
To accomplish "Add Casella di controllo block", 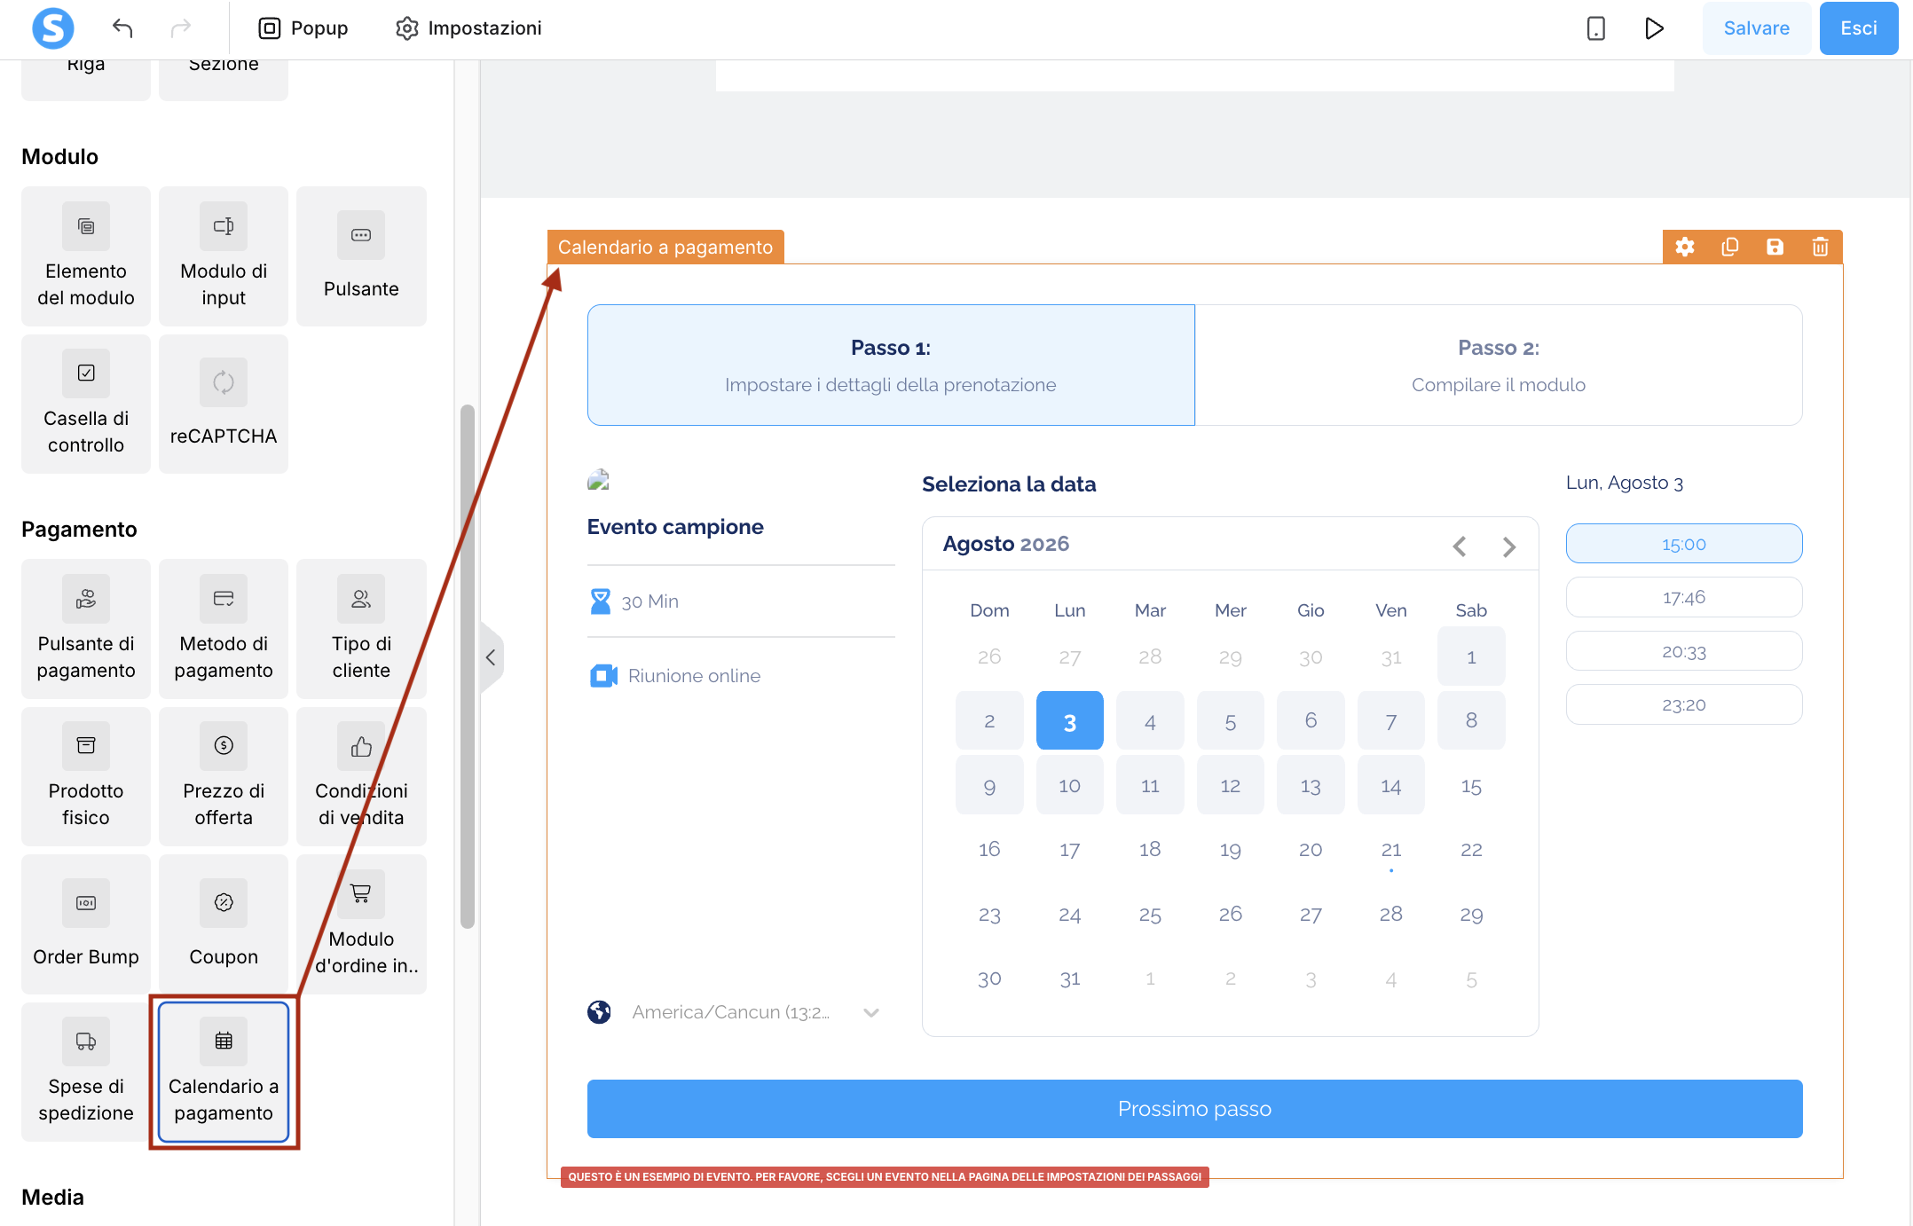I will tap(86, 404).
